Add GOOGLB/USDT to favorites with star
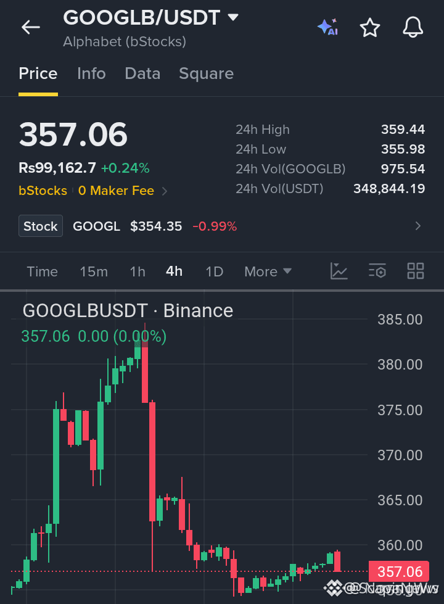Screen dimensions: 444x604 [x=369, y=28]
